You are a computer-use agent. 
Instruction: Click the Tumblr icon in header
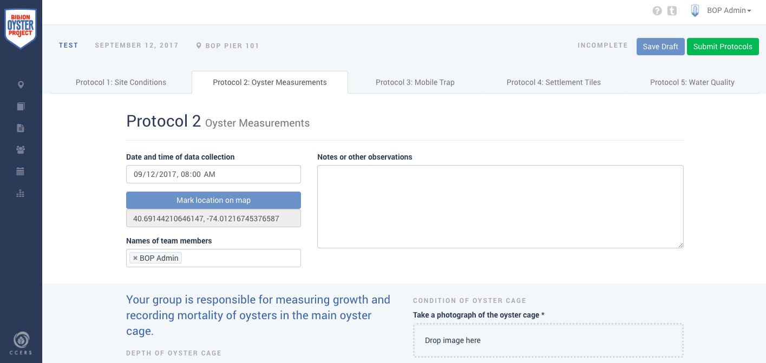(x=672, y=11)
